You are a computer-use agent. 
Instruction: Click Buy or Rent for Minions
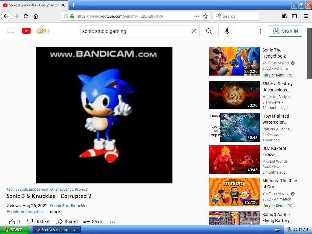(274, 206)
